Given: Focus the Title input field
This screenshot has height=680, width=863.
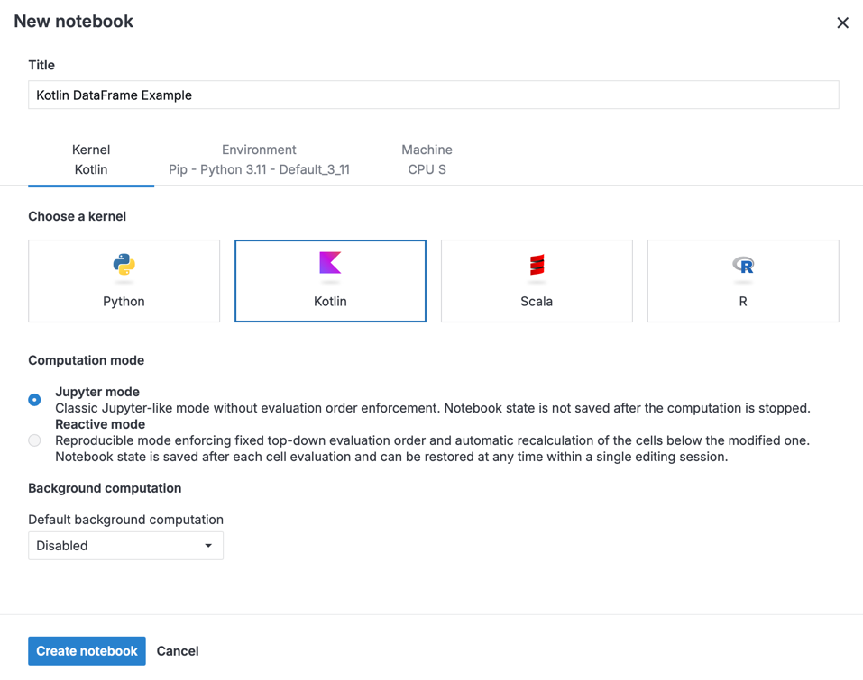Looking at the screenshot, I should pyautogui.click(x=433, y=95).
